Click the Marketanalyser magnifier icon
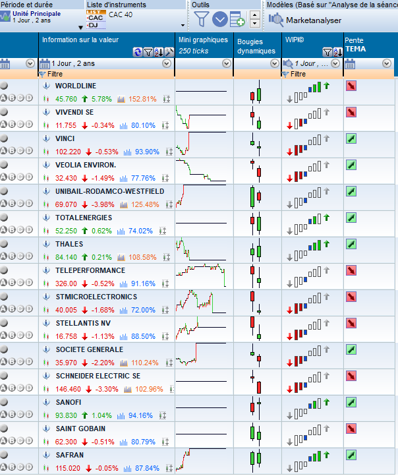The image size is (398, 476). tap(275, 20)
